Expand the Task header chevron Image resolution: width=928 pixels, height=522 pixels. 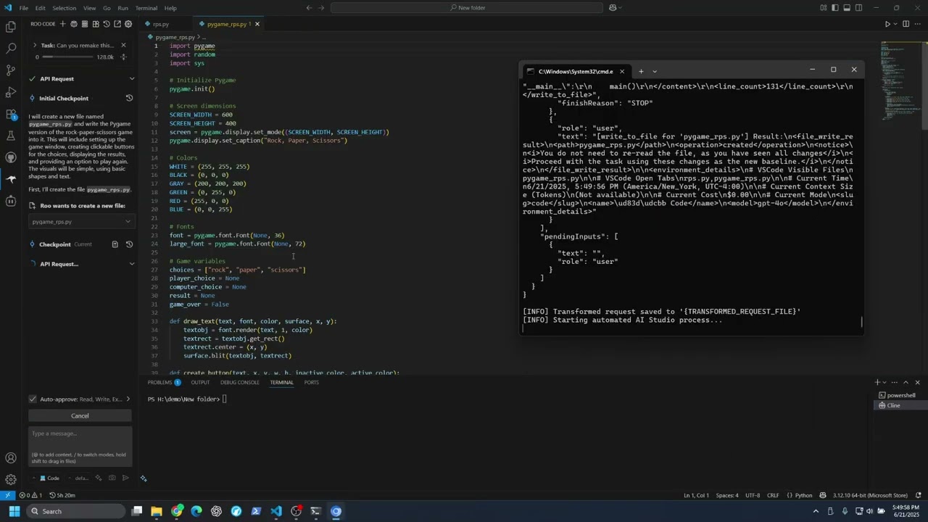click(36, 45)
